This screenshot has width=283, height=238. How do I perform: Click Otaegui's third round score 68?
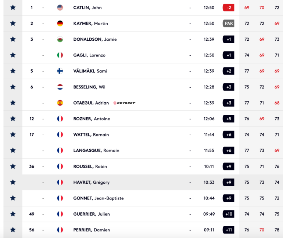[277, 103]
